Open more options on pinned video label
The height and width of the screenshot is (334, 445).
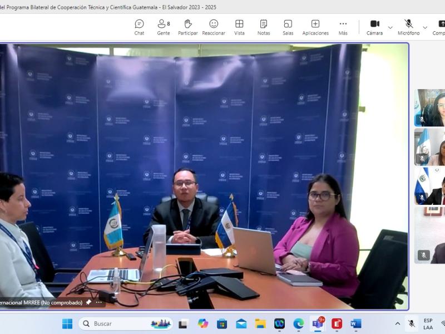pyautogui.click(x=99, y=302)
